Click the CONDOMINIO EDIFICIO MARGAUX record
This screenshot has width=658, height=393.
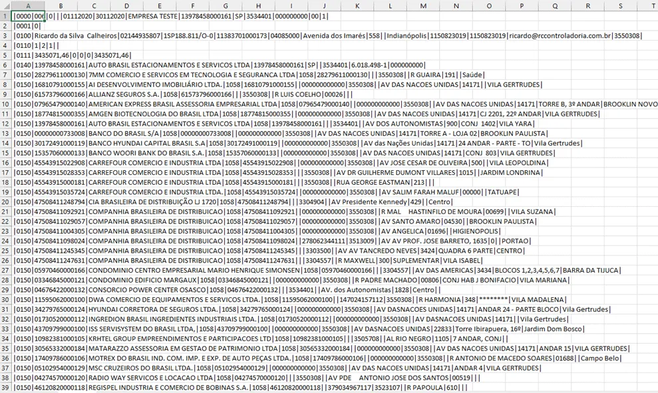click(291, 280)
